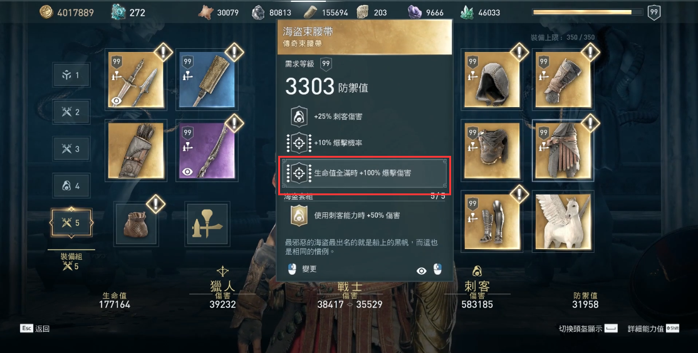698x353 pixels.
Task: Choose the purple staff weapon slot
Action: click(207, 150)
